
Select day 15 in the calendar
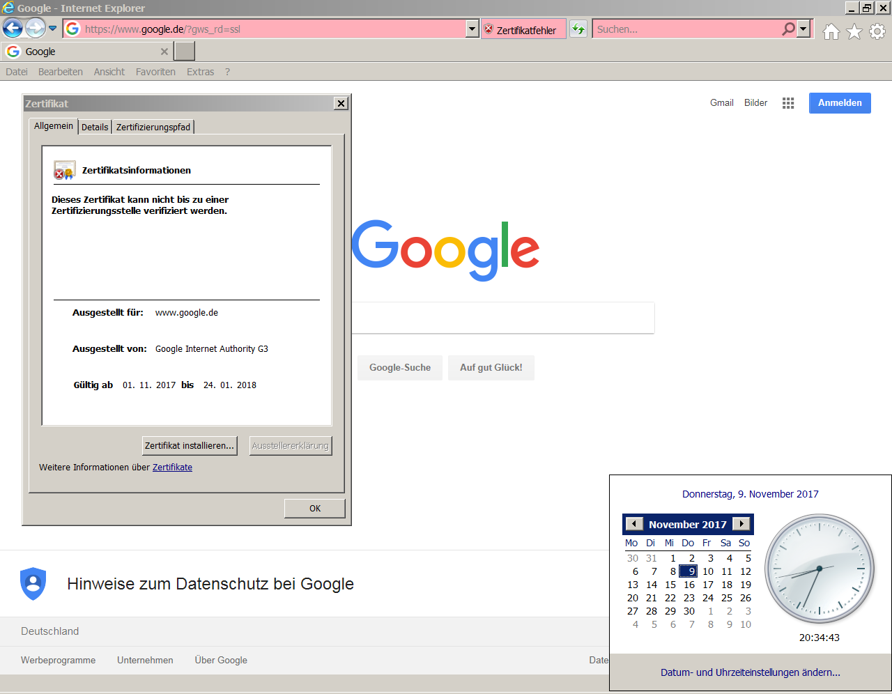670,585
